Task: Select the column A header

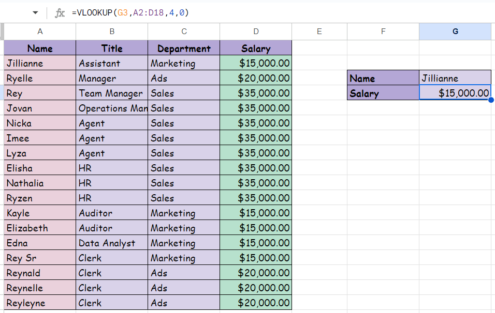Action: pyautogui.click(x=40, y=32)
